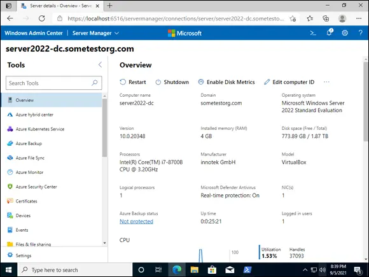Click the Files & file sharing folder icon
This screenshot has width=369, height=277.
click(10, 244)
